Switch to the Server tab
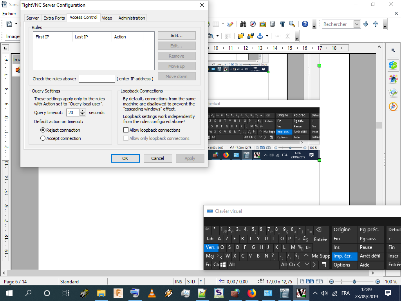Image resolution: width=401 pixels, height=301 pixels. tap(33, 18)
